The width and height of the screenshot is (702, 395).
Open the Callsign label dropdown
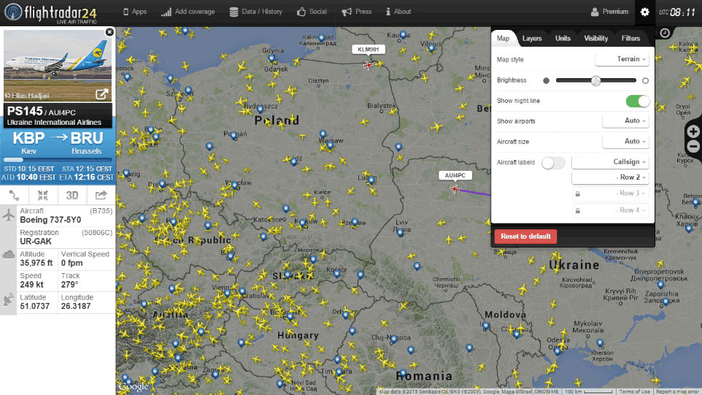tap(610, 162)
